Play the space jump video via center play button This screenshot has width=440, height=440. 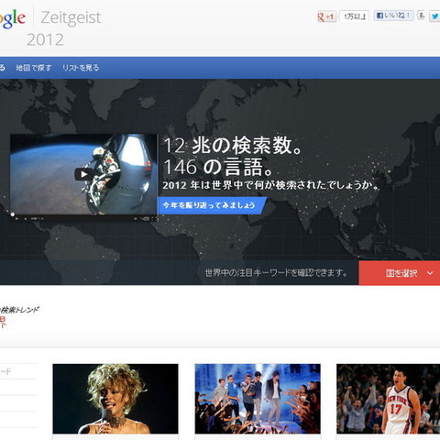point(83,174)
